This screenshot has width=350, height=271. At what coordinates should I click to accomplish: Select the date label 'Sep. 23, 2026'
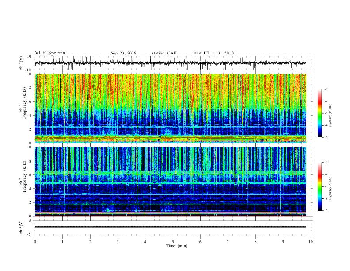[123, 53]
